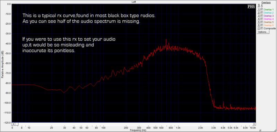277x132 pixels.
Task: Open the Options... dialog button
Action: [x=263, y=32]
